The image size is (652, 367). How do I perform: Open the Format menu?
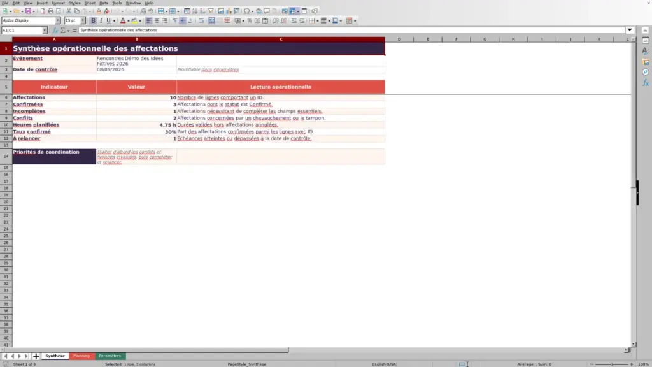tap(58, 3)
